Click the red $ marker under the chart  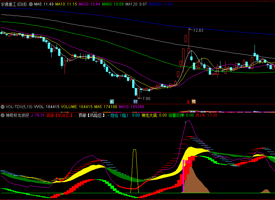point(188,102)
